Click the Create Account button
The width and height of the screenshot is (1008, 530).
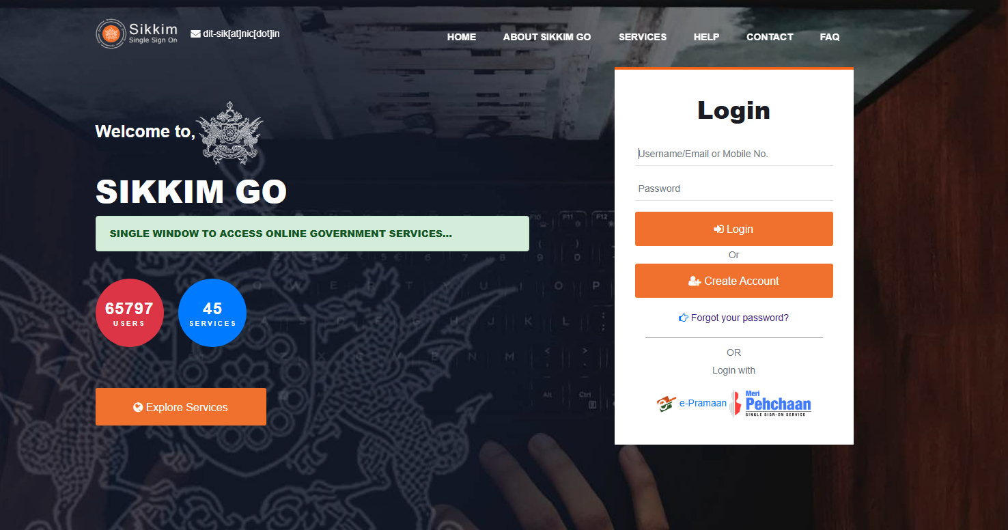pyautogui.click(x=734, y=281)
